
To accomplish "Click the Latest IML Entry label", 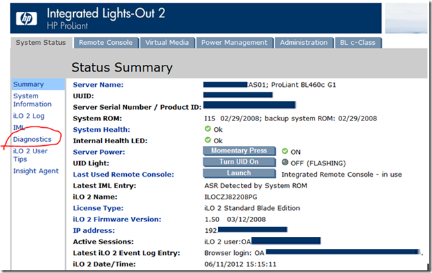I will (105, 186).
